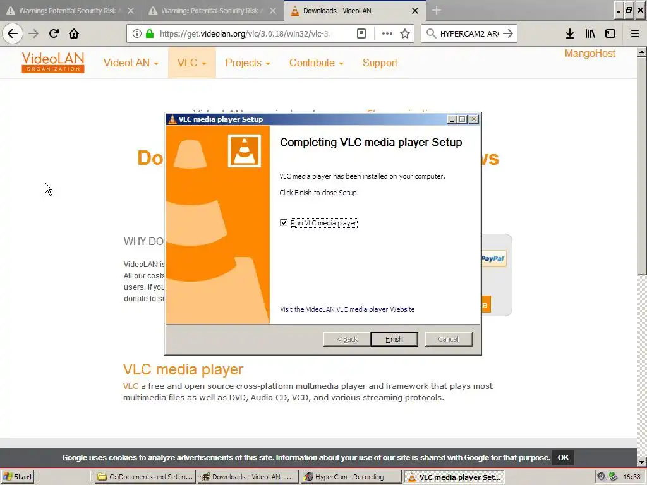Expand the Contribute navigation dropdown
The image size is (647, 485).
[x=316, y=63]
